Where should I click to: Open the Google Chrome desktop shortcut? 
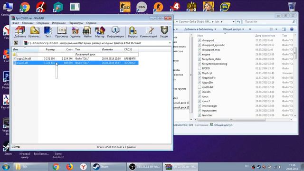pyautogui.click(x=25, y=7)
